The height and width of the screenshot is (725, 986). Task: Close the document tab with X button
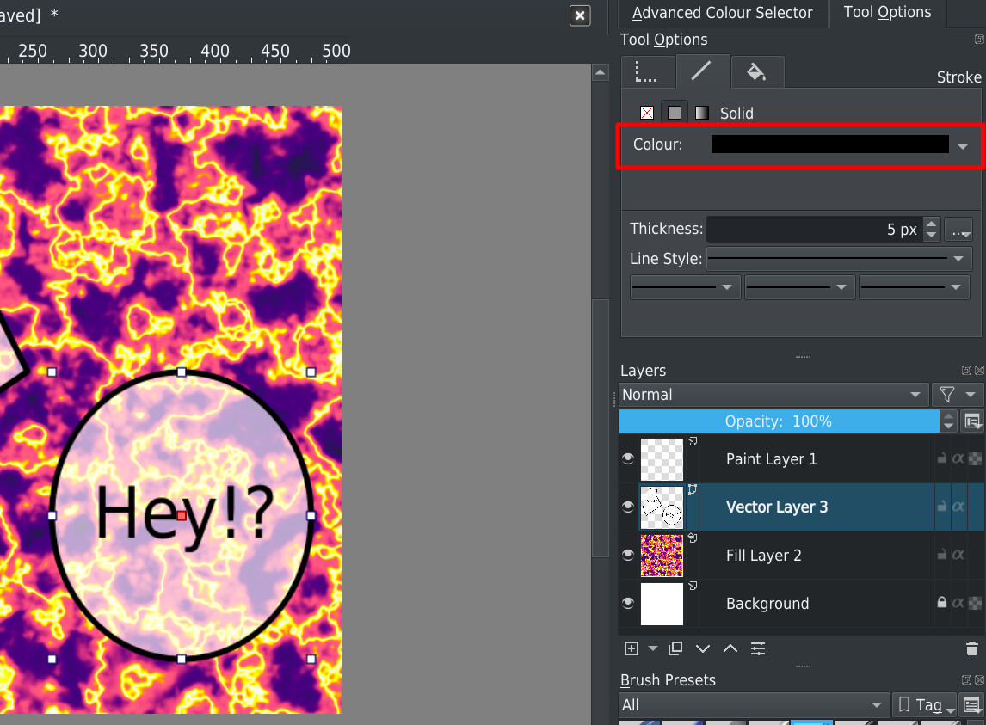(580, 15)
